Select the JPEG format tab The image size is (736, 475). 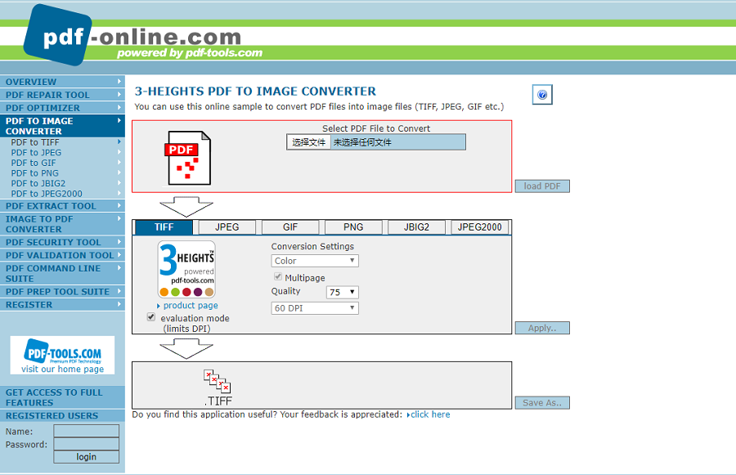227,227
